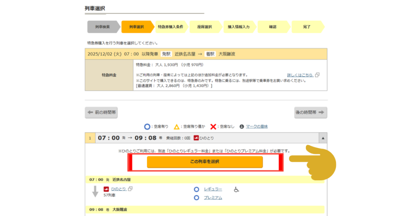Viewport: 411px width, 216px height.
Task: Click the popup icon next to the ひのとり link
Action: (130, 189)
